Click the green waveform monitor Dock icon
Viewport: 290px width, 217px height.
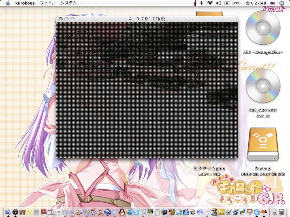[x=150, y=212]
